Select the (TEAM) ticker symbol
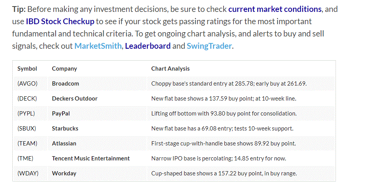Viewport: 390px width, 185px height. (x=27, y=144)
